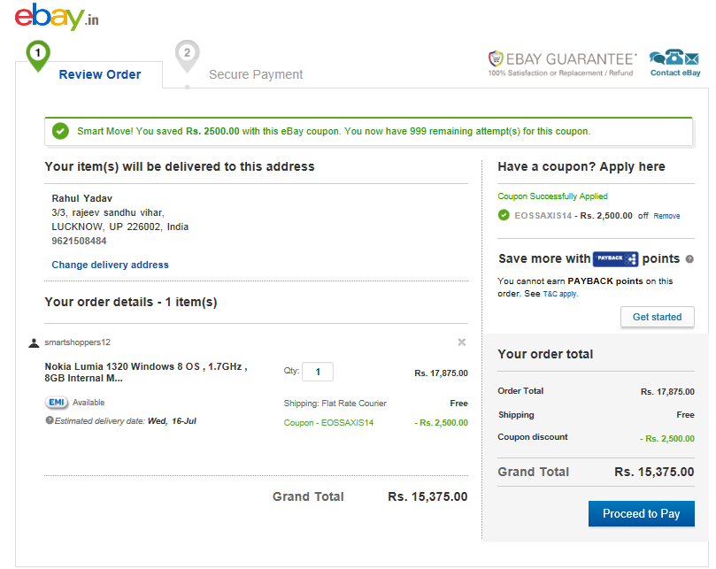Click the step 2 grey pin marker
Image resolution: width=716 pixels, height=569 pixels.
[x=188, y=56]
